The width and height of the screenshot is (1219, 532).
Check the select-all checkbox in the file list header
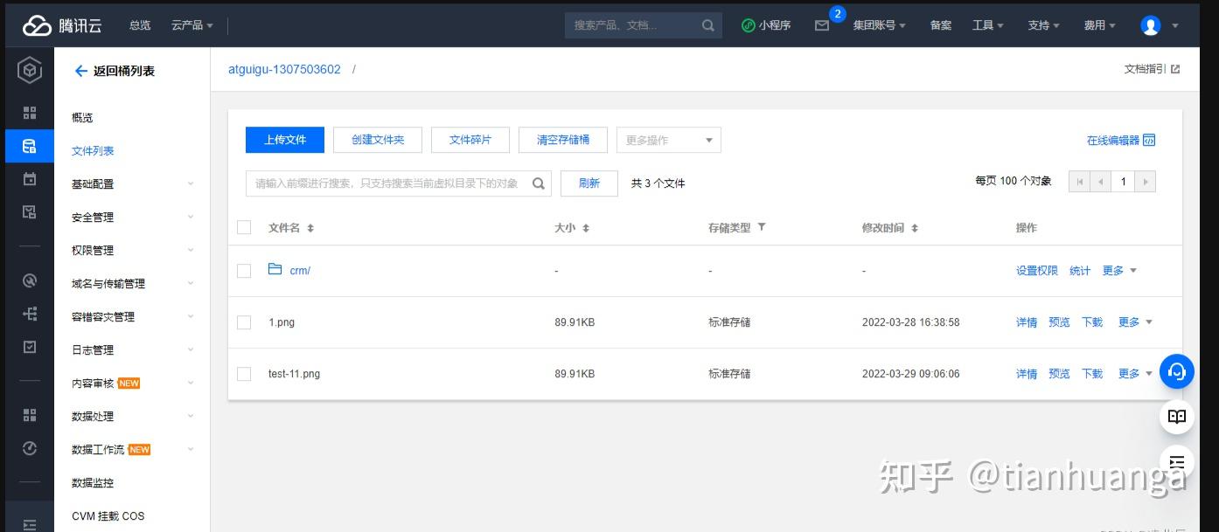[x=244, y=227]
